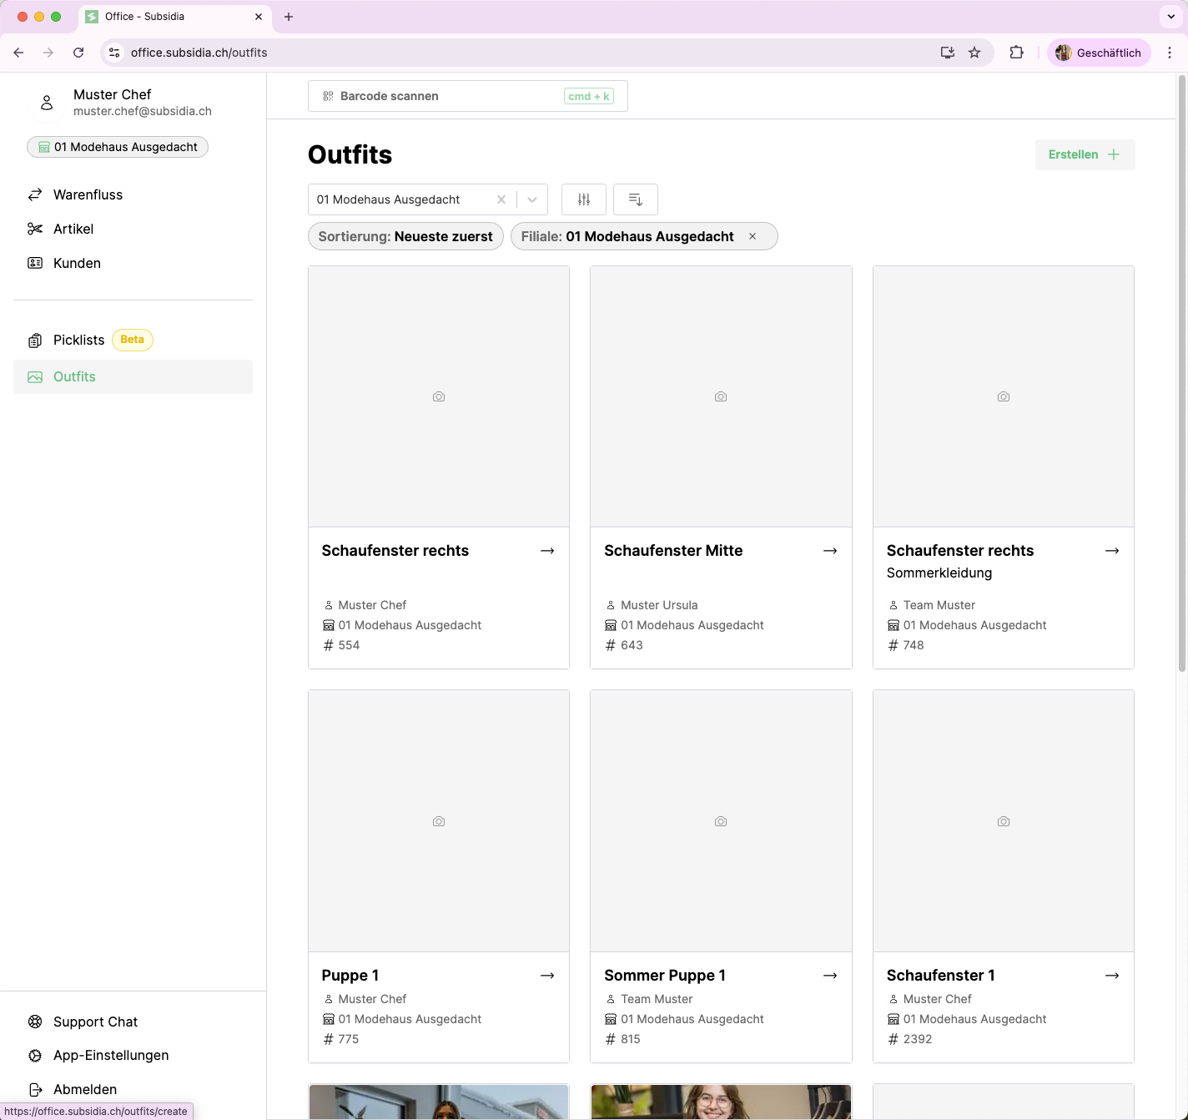Viewport: 1188px width, 1120px height.
Task: Open the store selector badge in sidebar
Action: pos(118,147)
